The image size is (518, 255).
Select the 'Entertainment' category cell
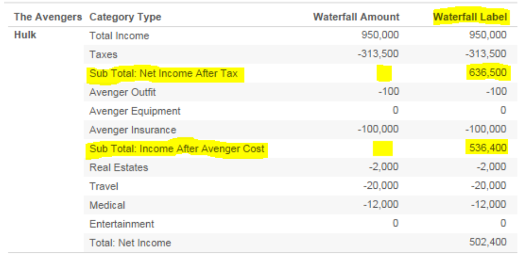[x=121, y=224]
